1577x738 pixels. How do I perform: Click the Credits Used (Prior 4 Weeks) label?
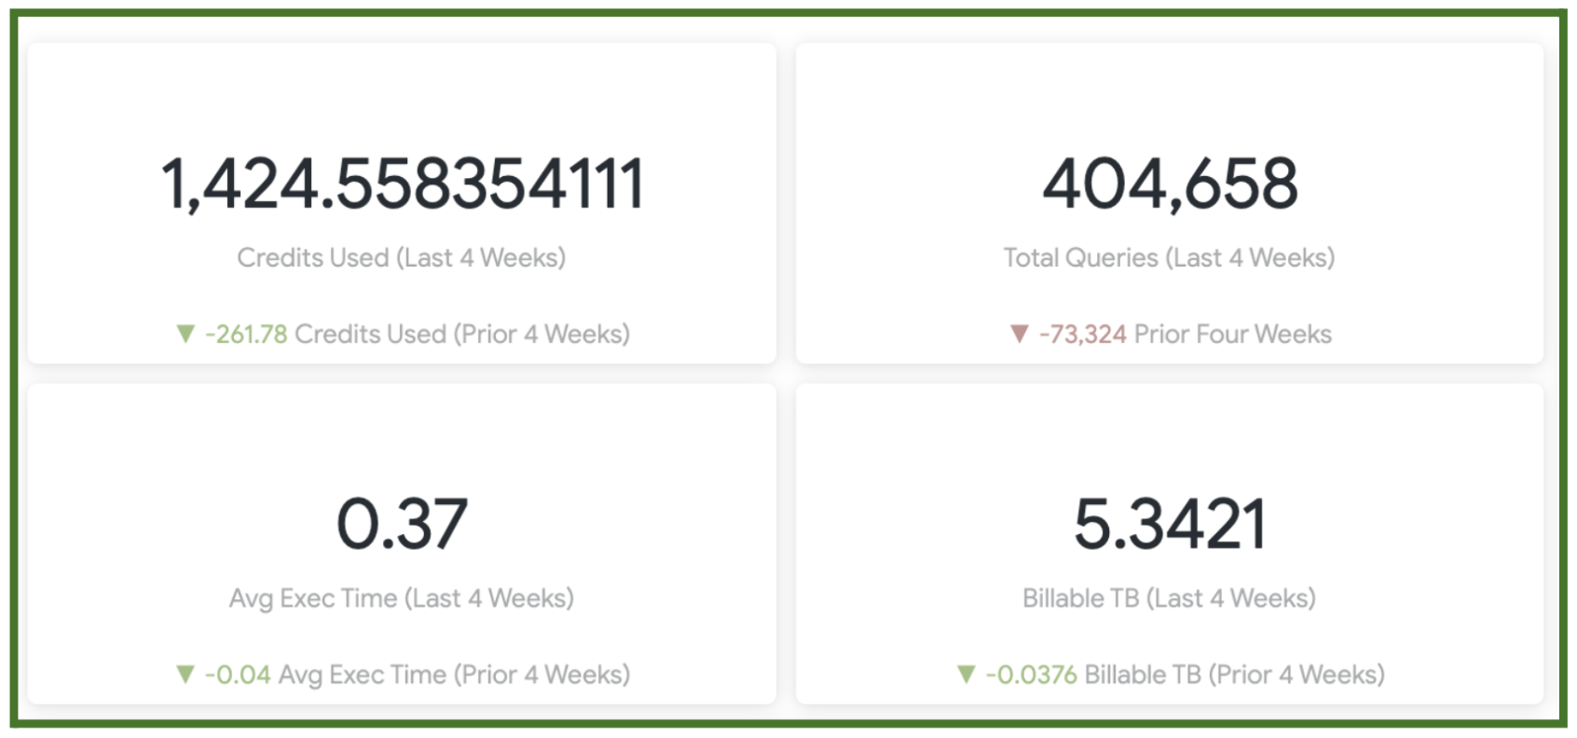(x=462, y=334)
